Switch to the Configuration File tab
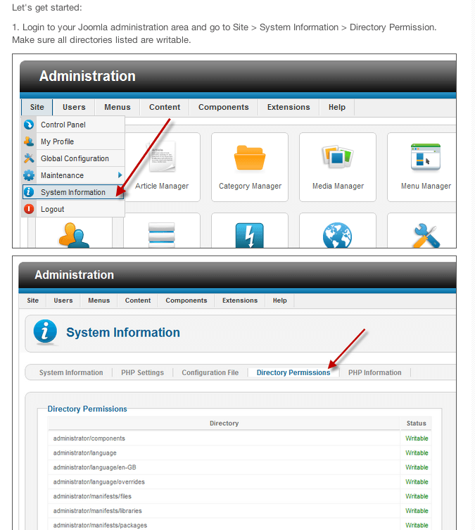Image resolution: width=475 pixels, height=530 pixels. click(210, 372)
